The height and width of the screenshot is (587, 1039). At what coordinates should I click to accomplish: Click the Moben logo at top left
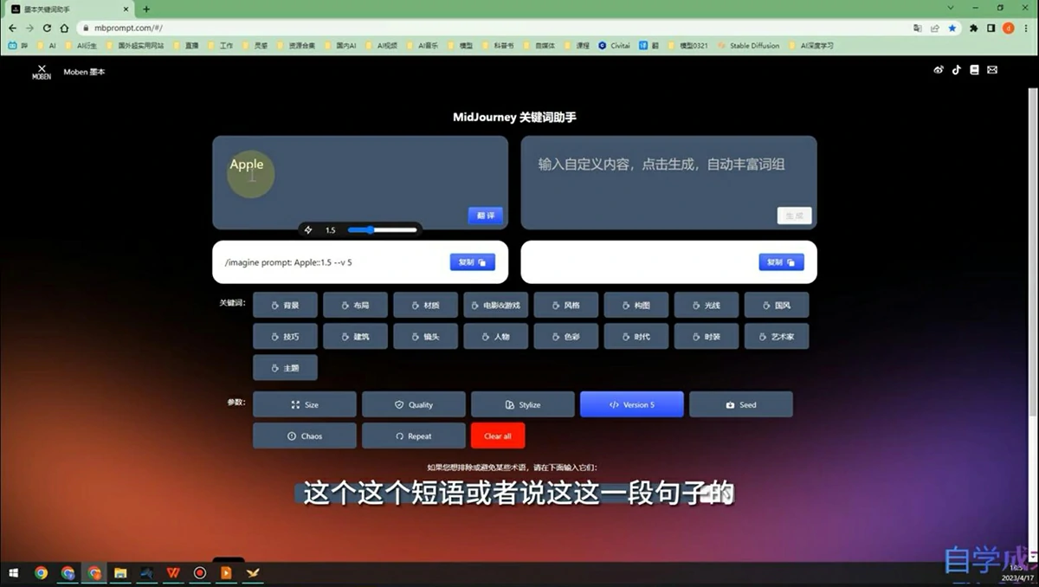[42, 72]
